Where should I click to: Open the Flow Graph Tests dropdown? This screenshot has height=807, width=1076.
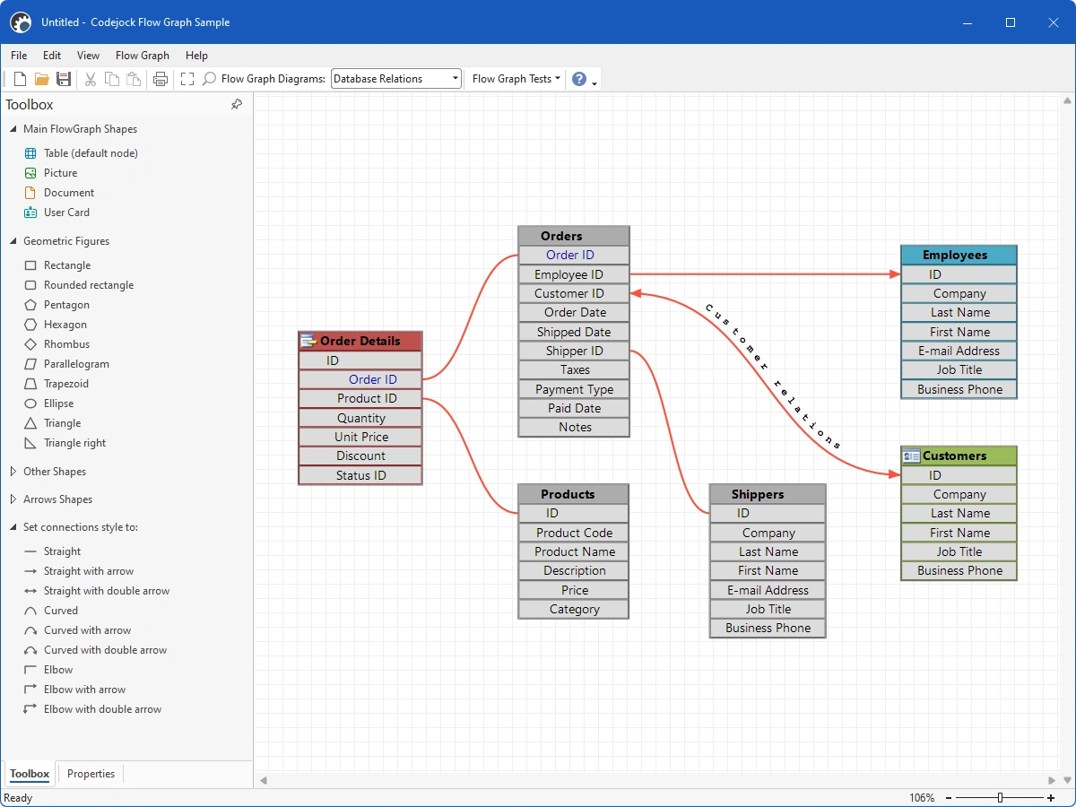coord(516,79)
